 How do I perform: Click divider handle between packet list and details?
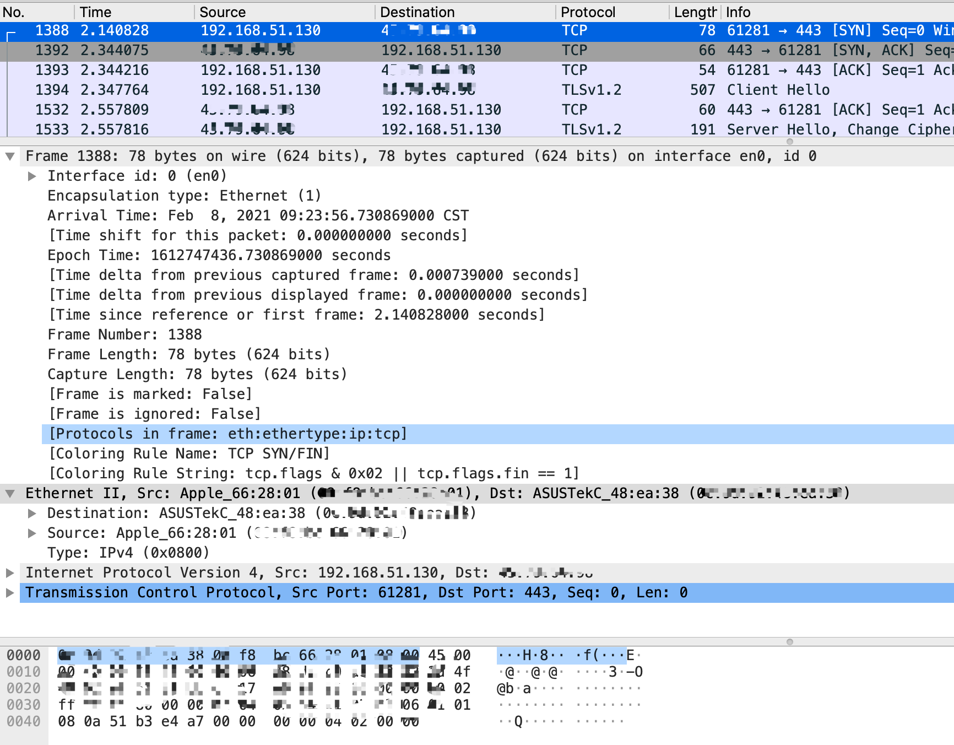[x=789, y=142]
